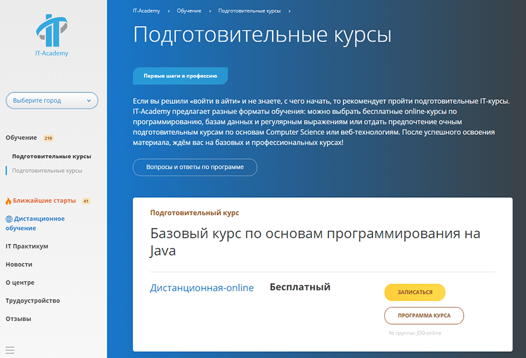Open Вопросы и ответы по программе

pyautogui.click(x=195, y=167)
